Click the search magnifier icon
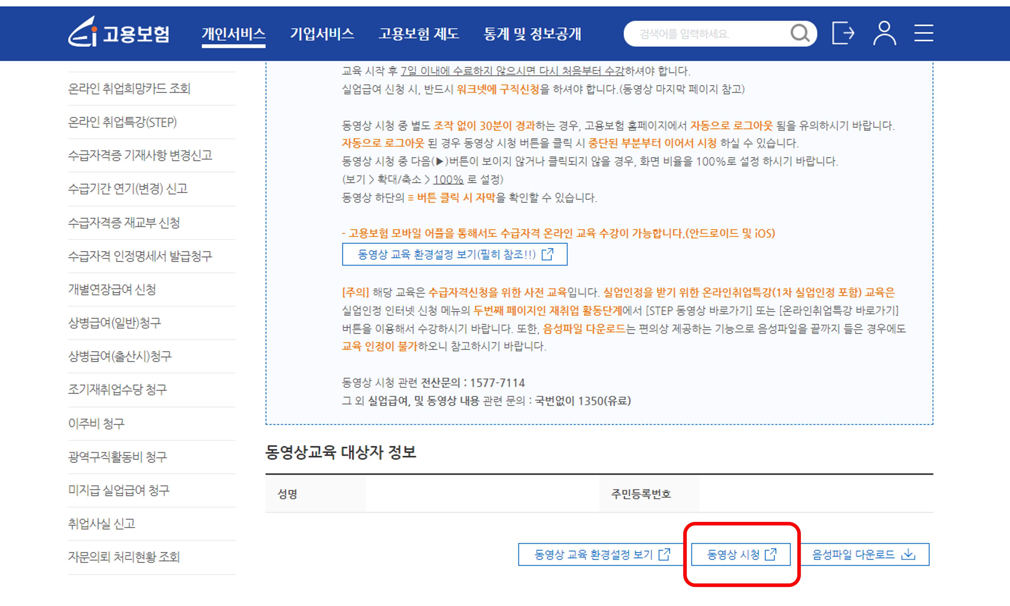The image size is (1010, 606). [x=800, y=33]
